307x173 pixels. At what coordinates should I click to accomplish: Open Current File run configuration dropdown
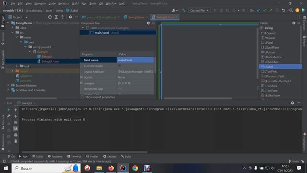click(x=200, y=11)
